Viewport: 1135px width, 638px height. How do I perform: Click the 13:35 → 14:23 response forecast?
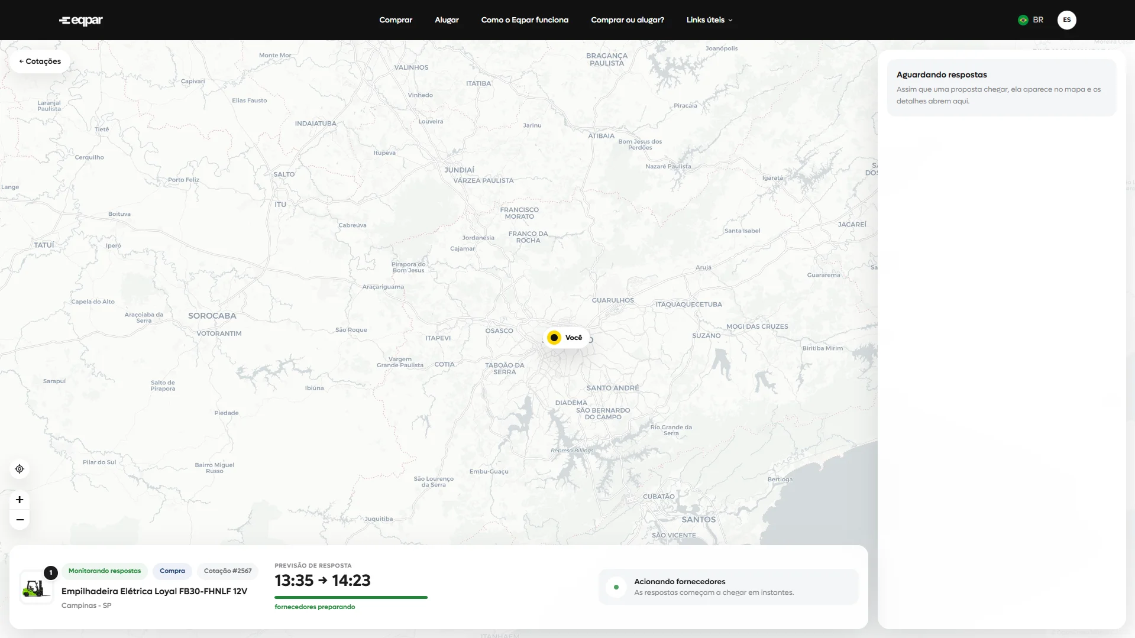322,581
